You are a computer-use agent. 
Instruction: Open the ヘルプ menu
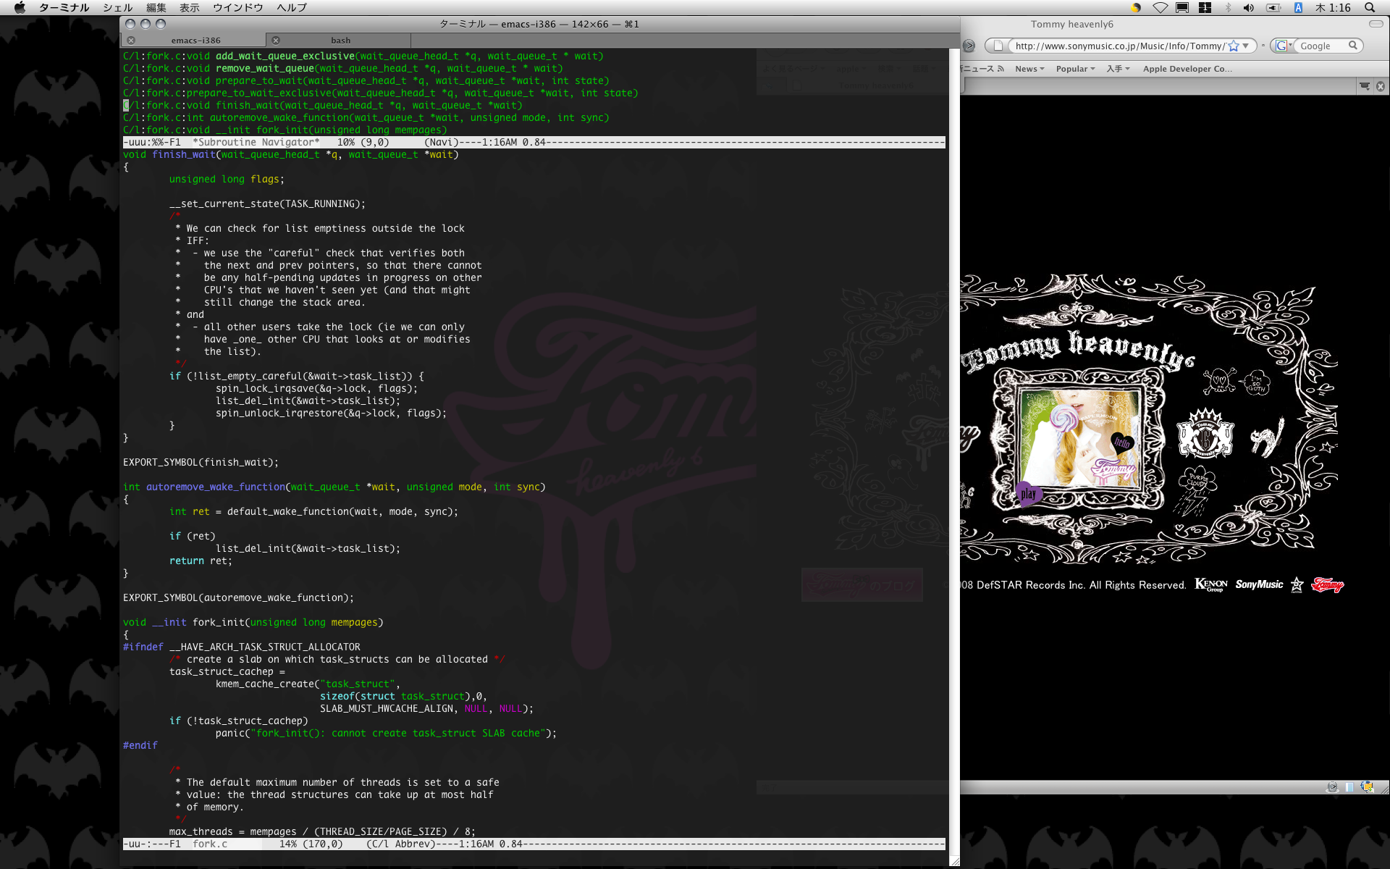[292, 7]
